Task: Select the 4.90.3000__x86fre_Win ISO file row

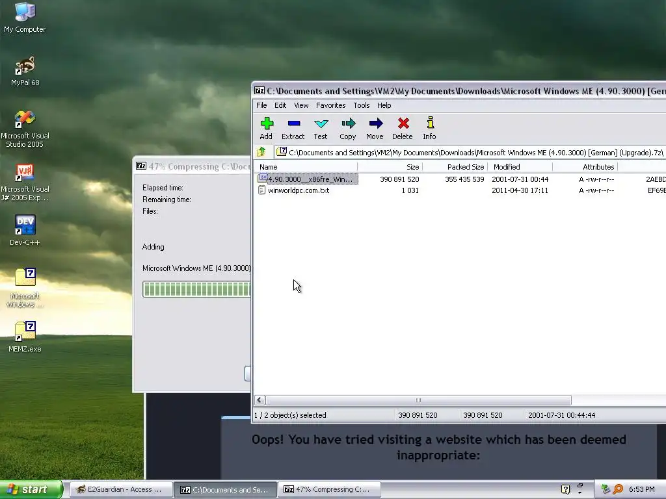Action: coord(308,179)
